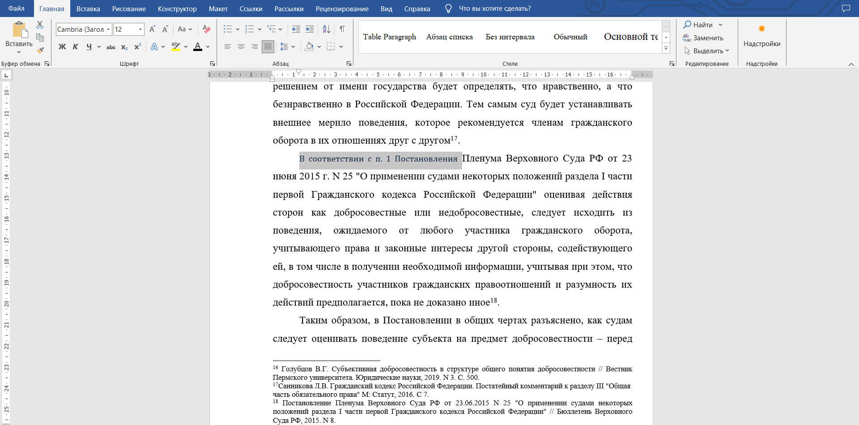Apply Table Paragraph style

(x=389, y=37)
